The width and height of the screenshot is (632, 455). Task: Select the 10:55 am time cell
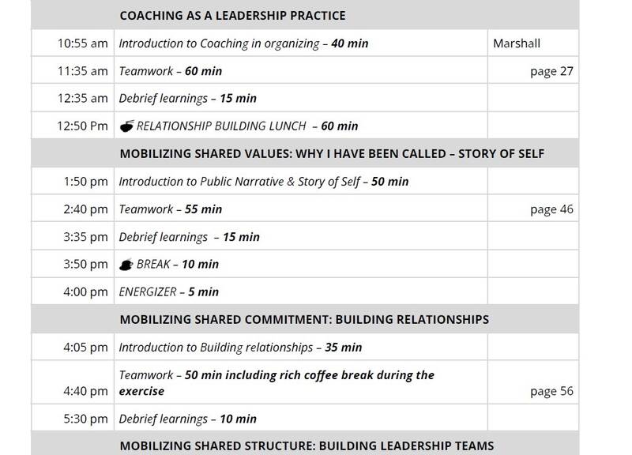pyautogui.click(x=82, y=43)
